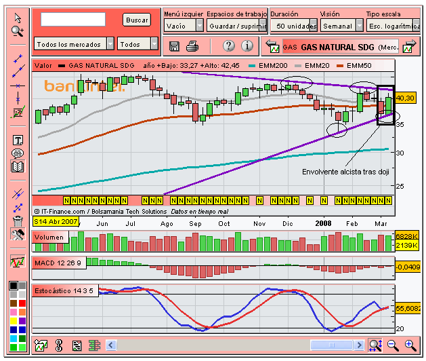Screen dimensions: 426x361
Task: Pick the orange color swatch
Action: tap(22, 312)
